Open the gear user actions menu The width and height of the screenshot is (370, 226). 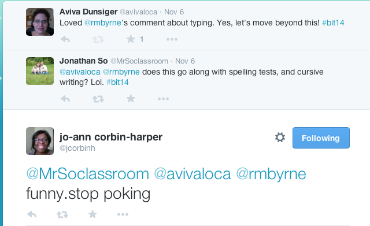[280, 138]
